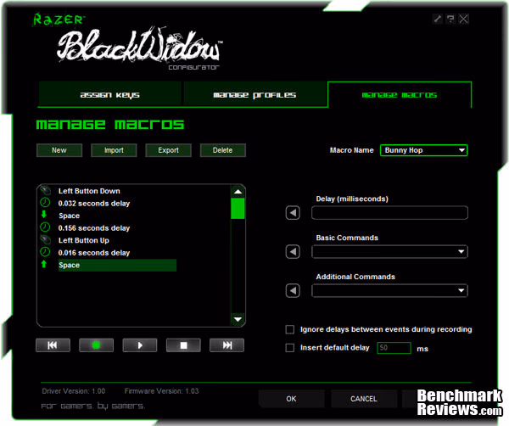Click the green scrollbar thumb in macro list
This screenshot has height=426, width=509.
[238, 208]
